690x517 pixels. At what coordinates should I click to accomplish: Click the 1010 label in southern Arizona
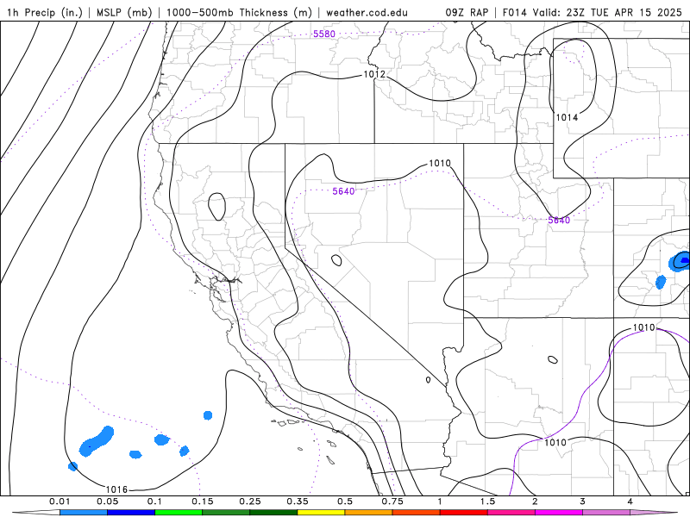point(555,442)
